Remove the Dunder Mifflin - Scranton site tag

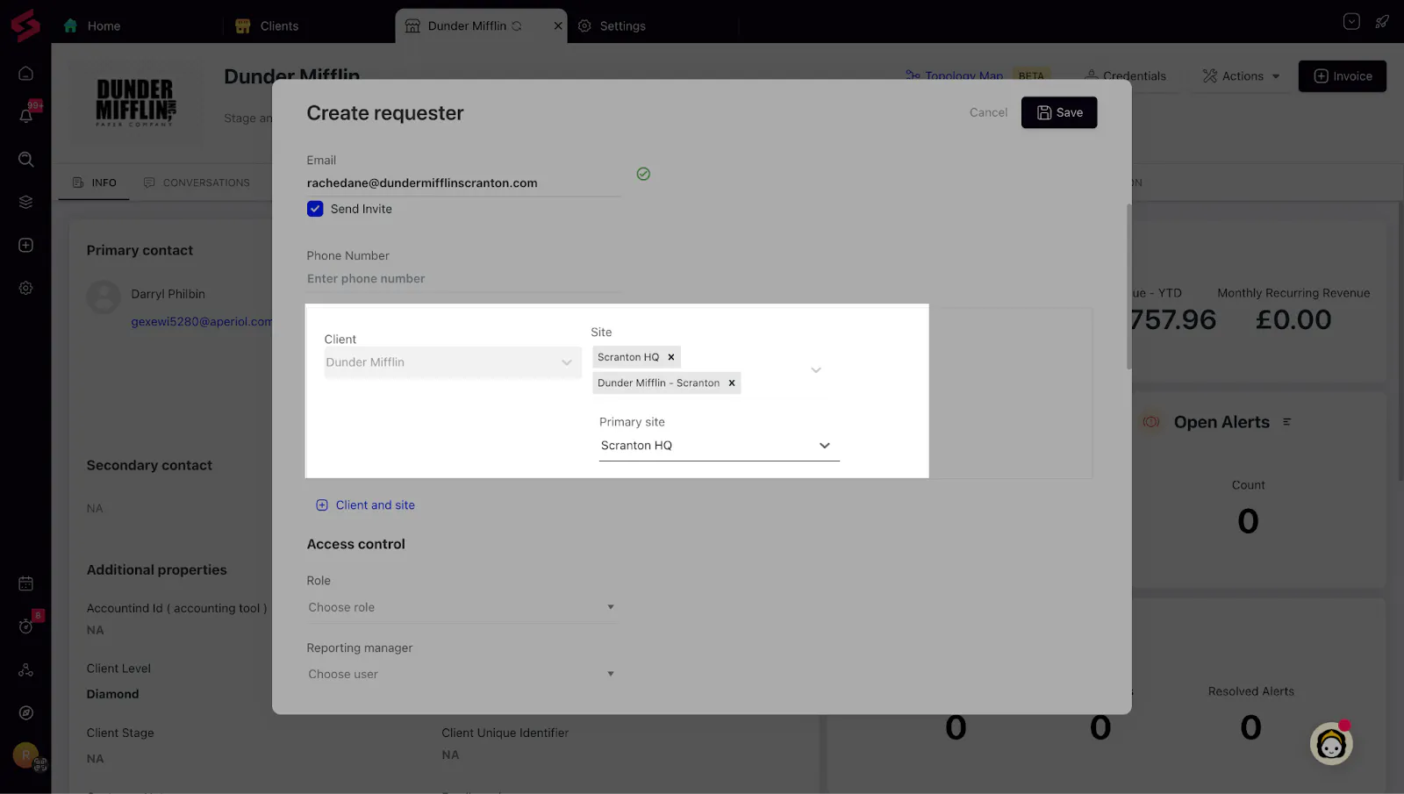coord(732,383)
